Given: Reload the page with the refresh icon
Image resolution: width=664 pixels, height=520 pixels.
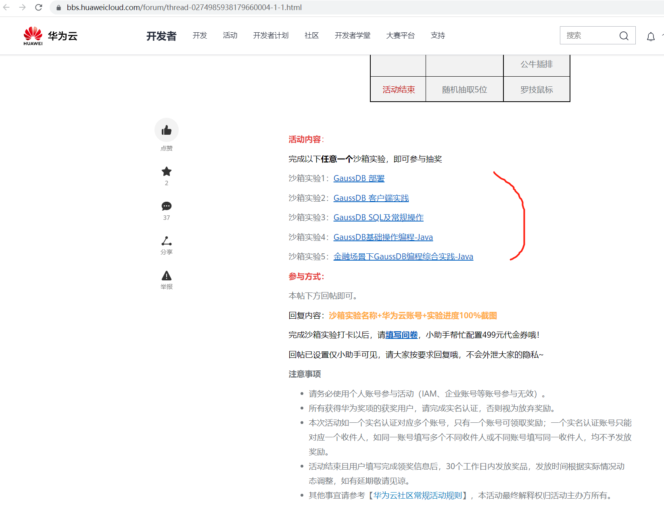Looking at the screenshot, I should pyautogui.click(x=39, y=7).
